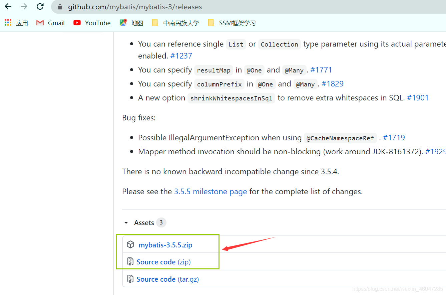Download Source code (zip)

click(x=163, y=262)
